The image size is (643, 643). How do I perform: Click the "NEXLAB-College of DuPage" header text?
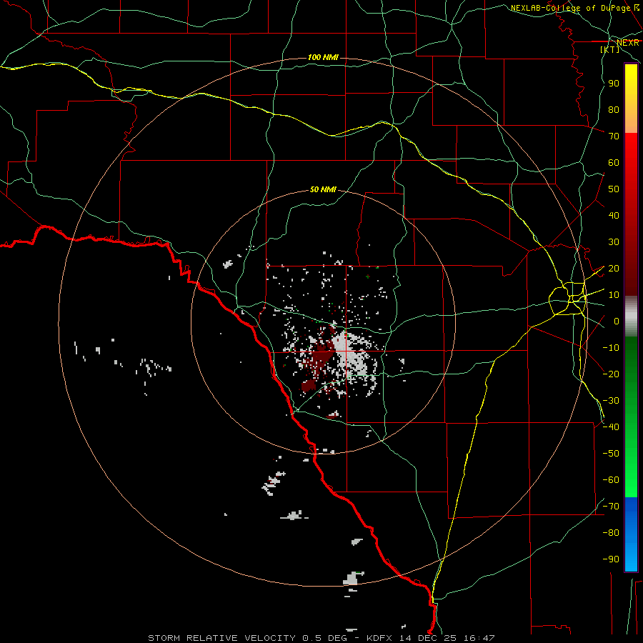click(x=570, y=8)
